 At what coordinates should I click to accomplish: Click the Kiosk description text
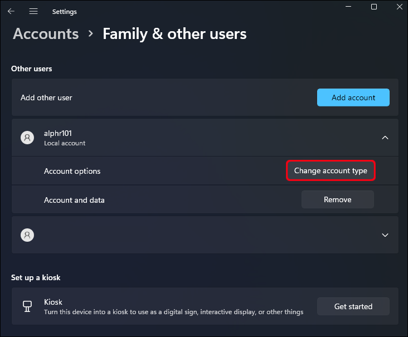coord(173,312)
